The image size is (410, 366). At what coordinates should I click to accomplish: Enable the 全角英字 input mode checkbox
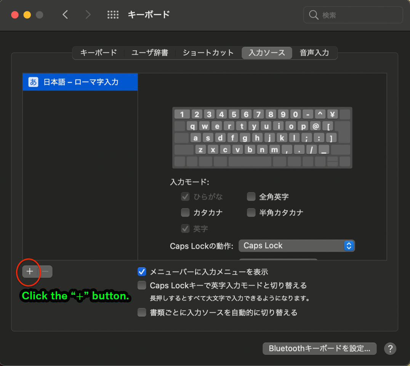point(251,197)
